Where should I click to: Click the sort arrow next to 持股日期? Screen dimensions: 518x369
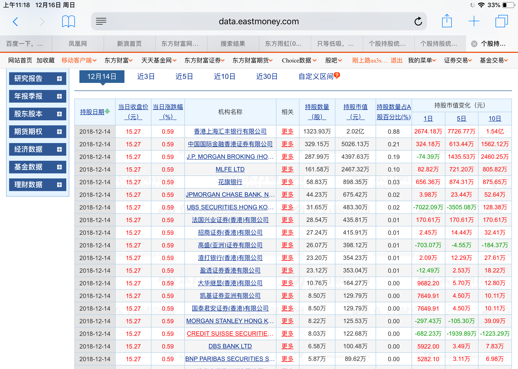pyautogui.click(x=107, y=111)
